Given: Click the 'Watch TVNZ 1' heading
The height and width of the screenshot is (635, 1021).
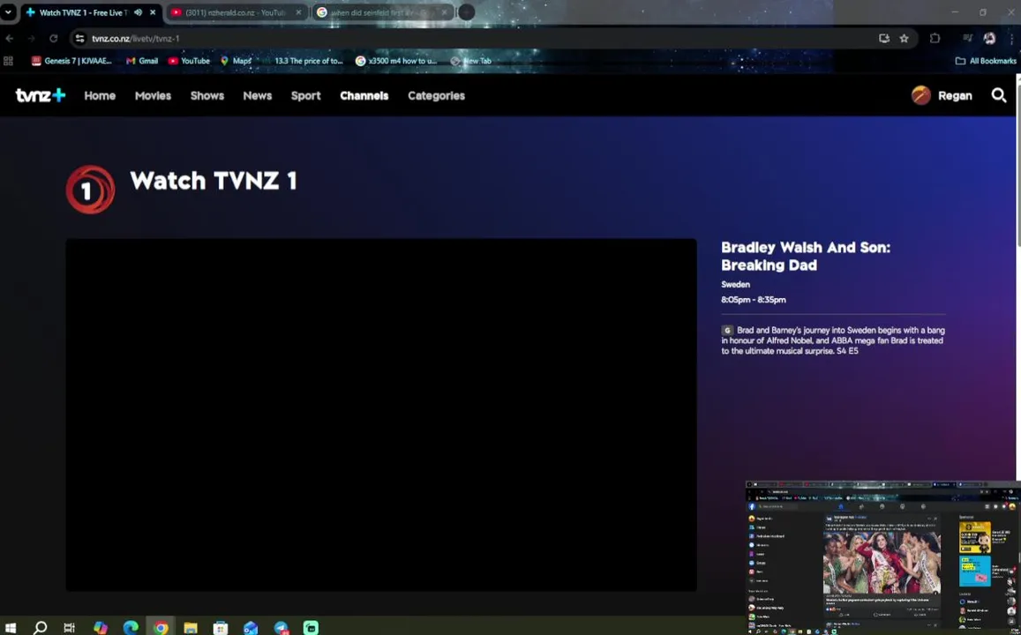Looking at the screenshot, I should point(214,180).
